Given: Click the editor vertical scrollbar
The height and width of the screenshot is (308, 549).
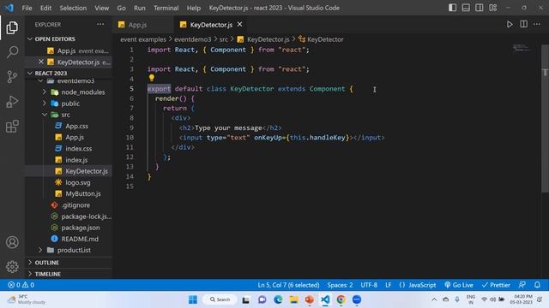Looking at the screenshot, I should 545,118.
